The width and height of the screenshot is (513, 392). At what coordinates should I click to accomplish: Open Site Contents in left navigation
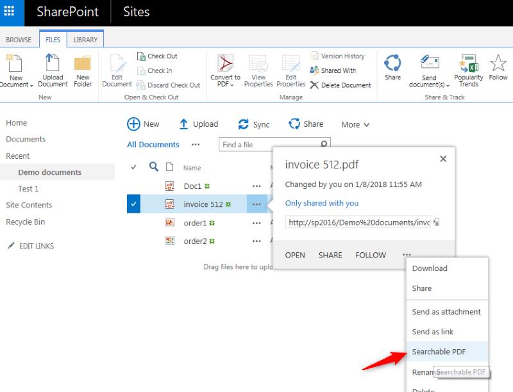(x=29, y=205)
